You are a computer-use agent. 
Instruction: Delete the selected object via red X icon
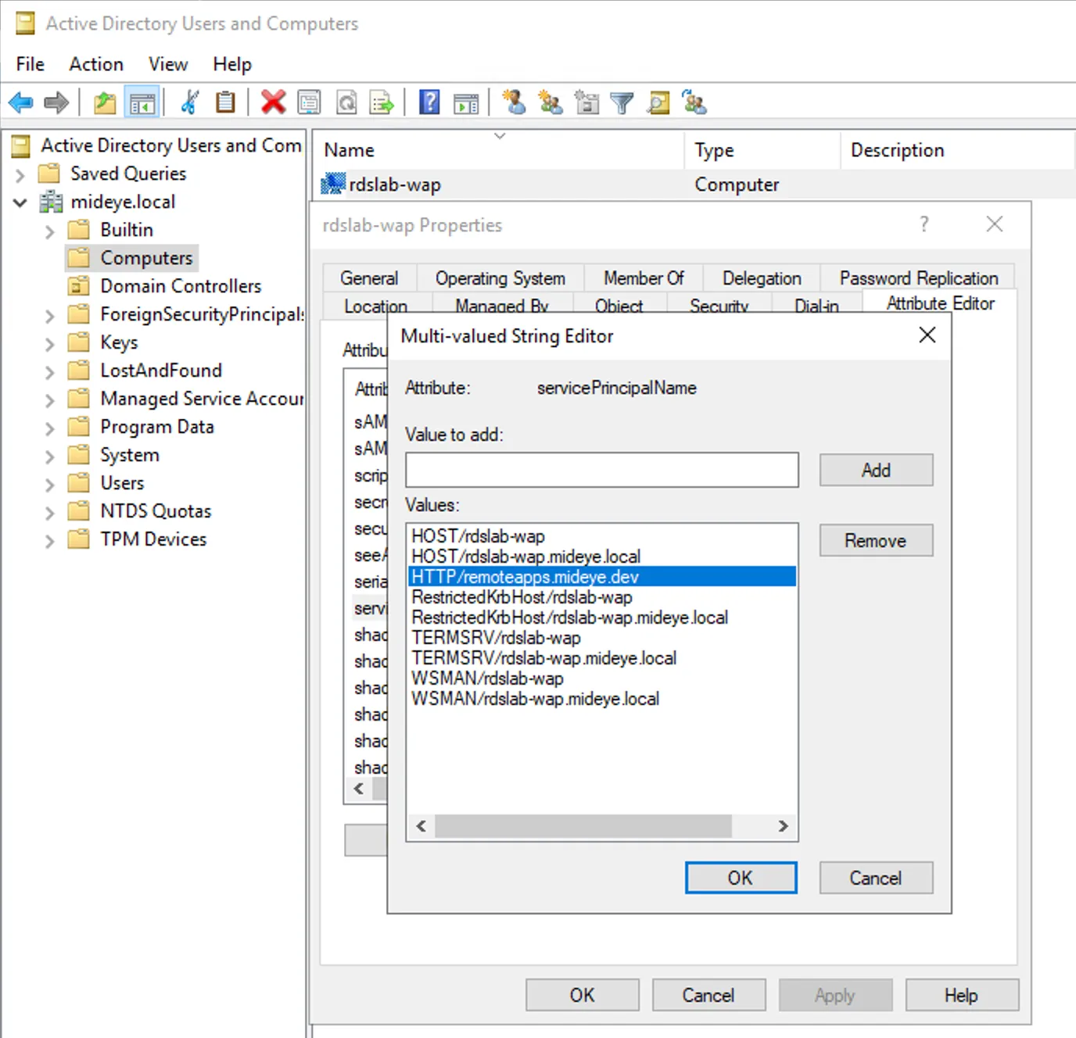click(273, 102)
